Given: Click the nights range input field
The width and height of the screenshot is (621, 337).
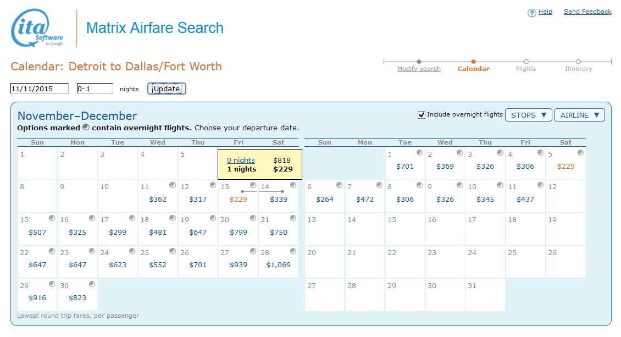Looking at the screenshot, I should pos(95,89).
